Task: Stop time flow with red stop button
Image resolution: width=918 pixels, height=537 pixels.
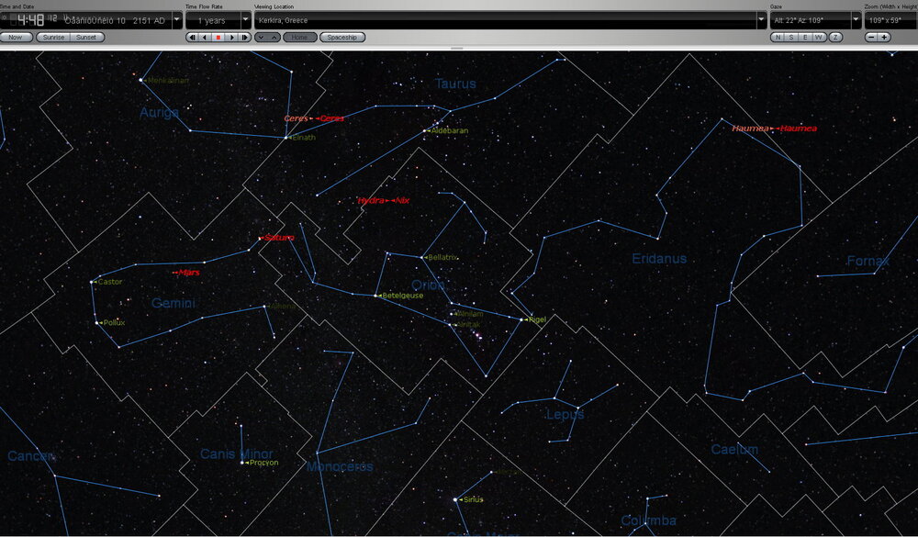Action: [218, 38]
